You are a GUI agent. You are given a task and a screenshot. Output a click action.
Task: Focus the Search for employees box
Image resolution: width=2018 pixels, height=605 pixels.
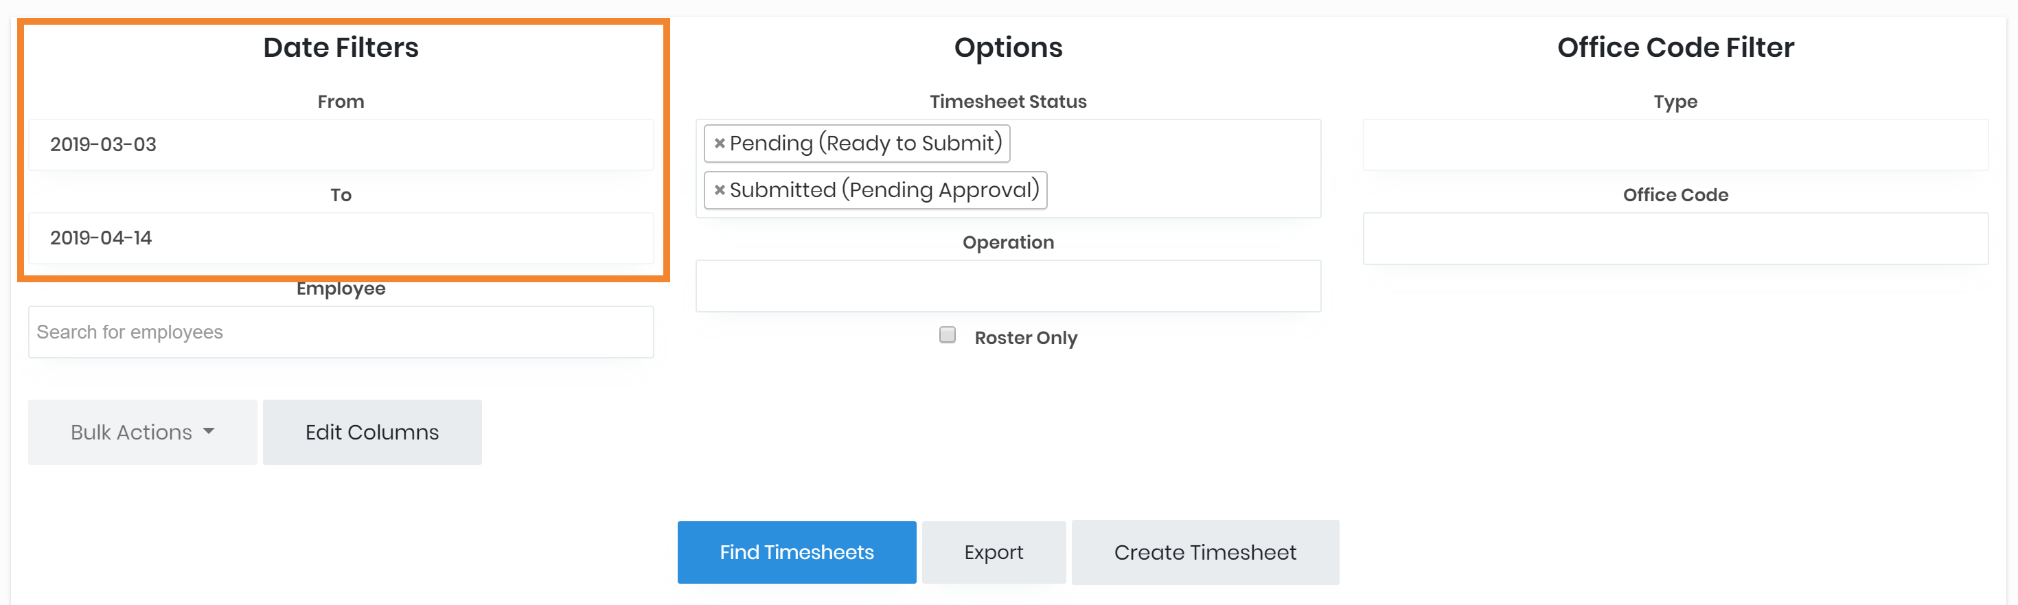click(x=340, y=332)
